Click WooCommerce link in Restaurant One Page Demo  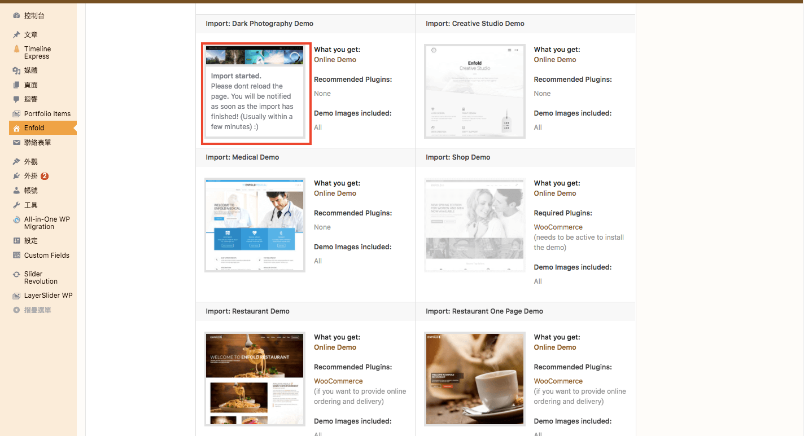coord(558,381)
